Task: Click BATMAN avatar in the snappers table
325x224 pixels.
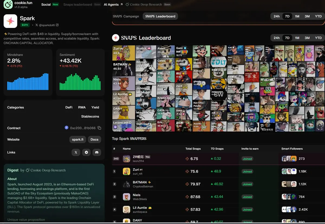Action: 126,184
